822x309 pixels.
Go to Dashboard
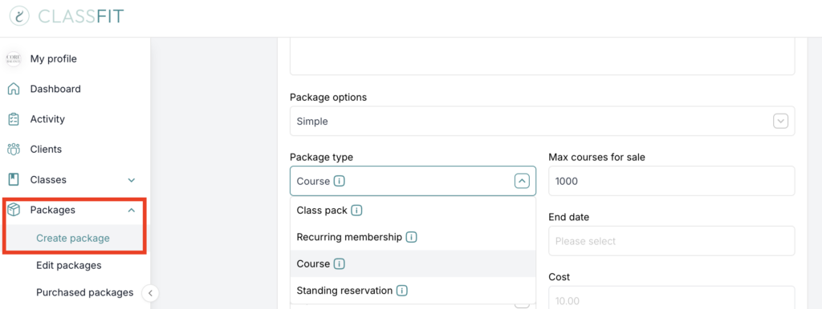tap(55, 89)
